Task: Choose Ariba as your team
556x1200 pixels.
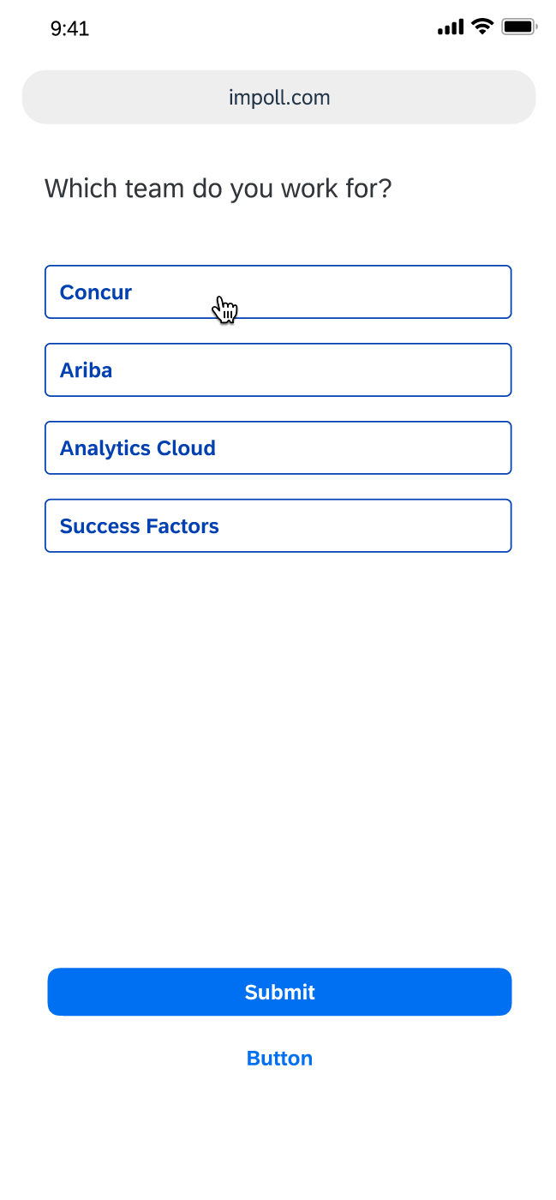Action: (x=278, y=370)
